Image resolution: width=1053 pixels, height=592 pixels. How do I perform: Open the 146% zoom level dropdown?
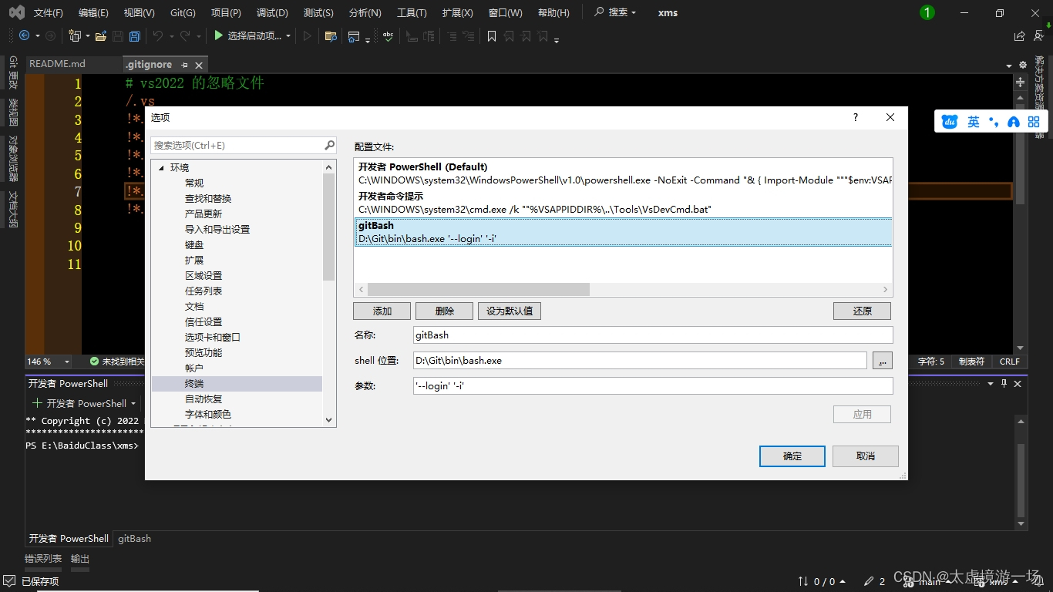[x=66, y=361]
